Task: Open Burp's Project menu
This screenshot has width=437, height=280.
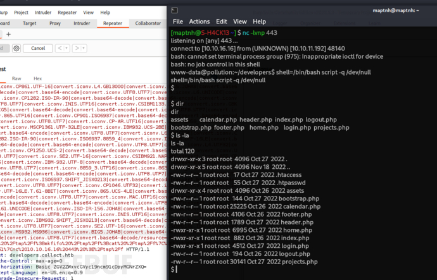Action: (21, 13)
